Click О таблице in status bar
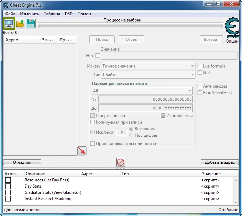 coord(228,210)
